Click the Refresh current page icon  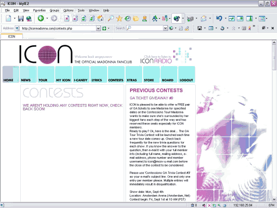coord(84,18)
